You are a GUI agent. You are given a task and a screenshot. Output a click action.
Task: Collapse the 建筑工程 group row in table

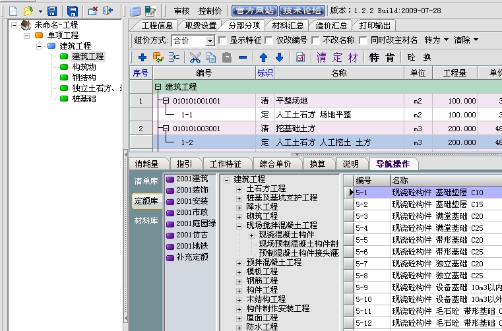coord(158,87)
